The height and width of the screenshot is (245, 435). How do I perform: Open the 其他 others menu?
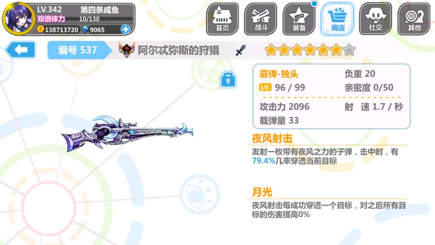[x=414, y=19]
